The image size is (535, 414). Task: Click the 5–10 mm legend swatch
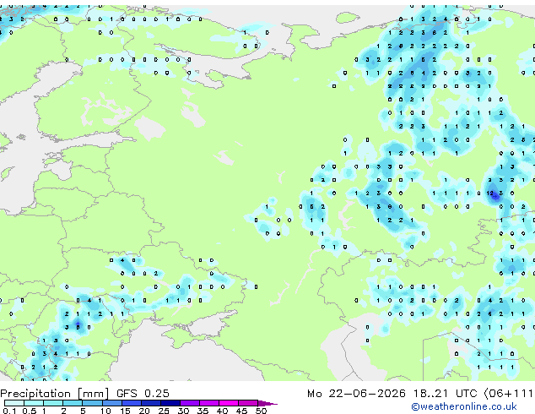(92, 403)
